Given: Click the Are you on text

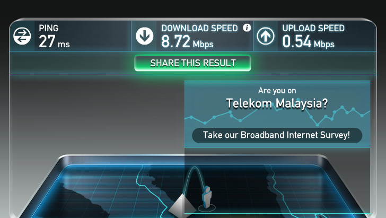Looking at the screenshot, I should (x=277, y=91).
